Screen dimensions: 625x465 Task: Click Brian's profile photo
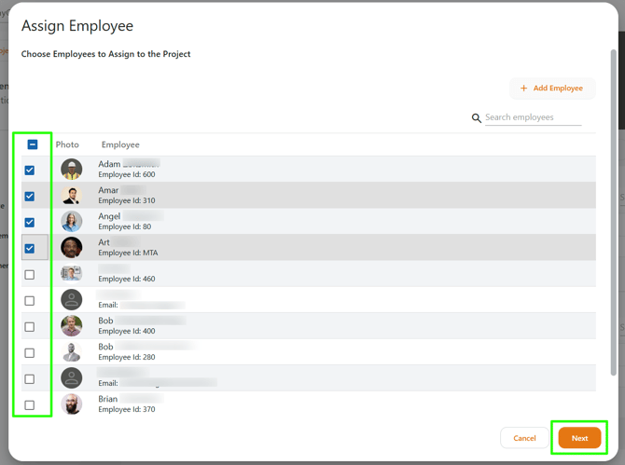tap(71, 404)
